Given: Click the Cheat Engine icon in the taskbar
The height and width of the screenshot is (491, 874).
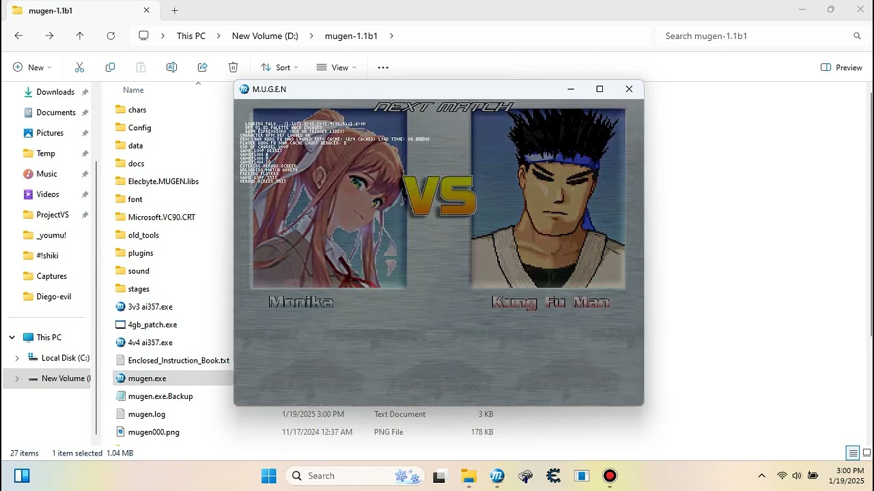Looking at the screenshot, I should pyautogui.click(x=553, y=476).
